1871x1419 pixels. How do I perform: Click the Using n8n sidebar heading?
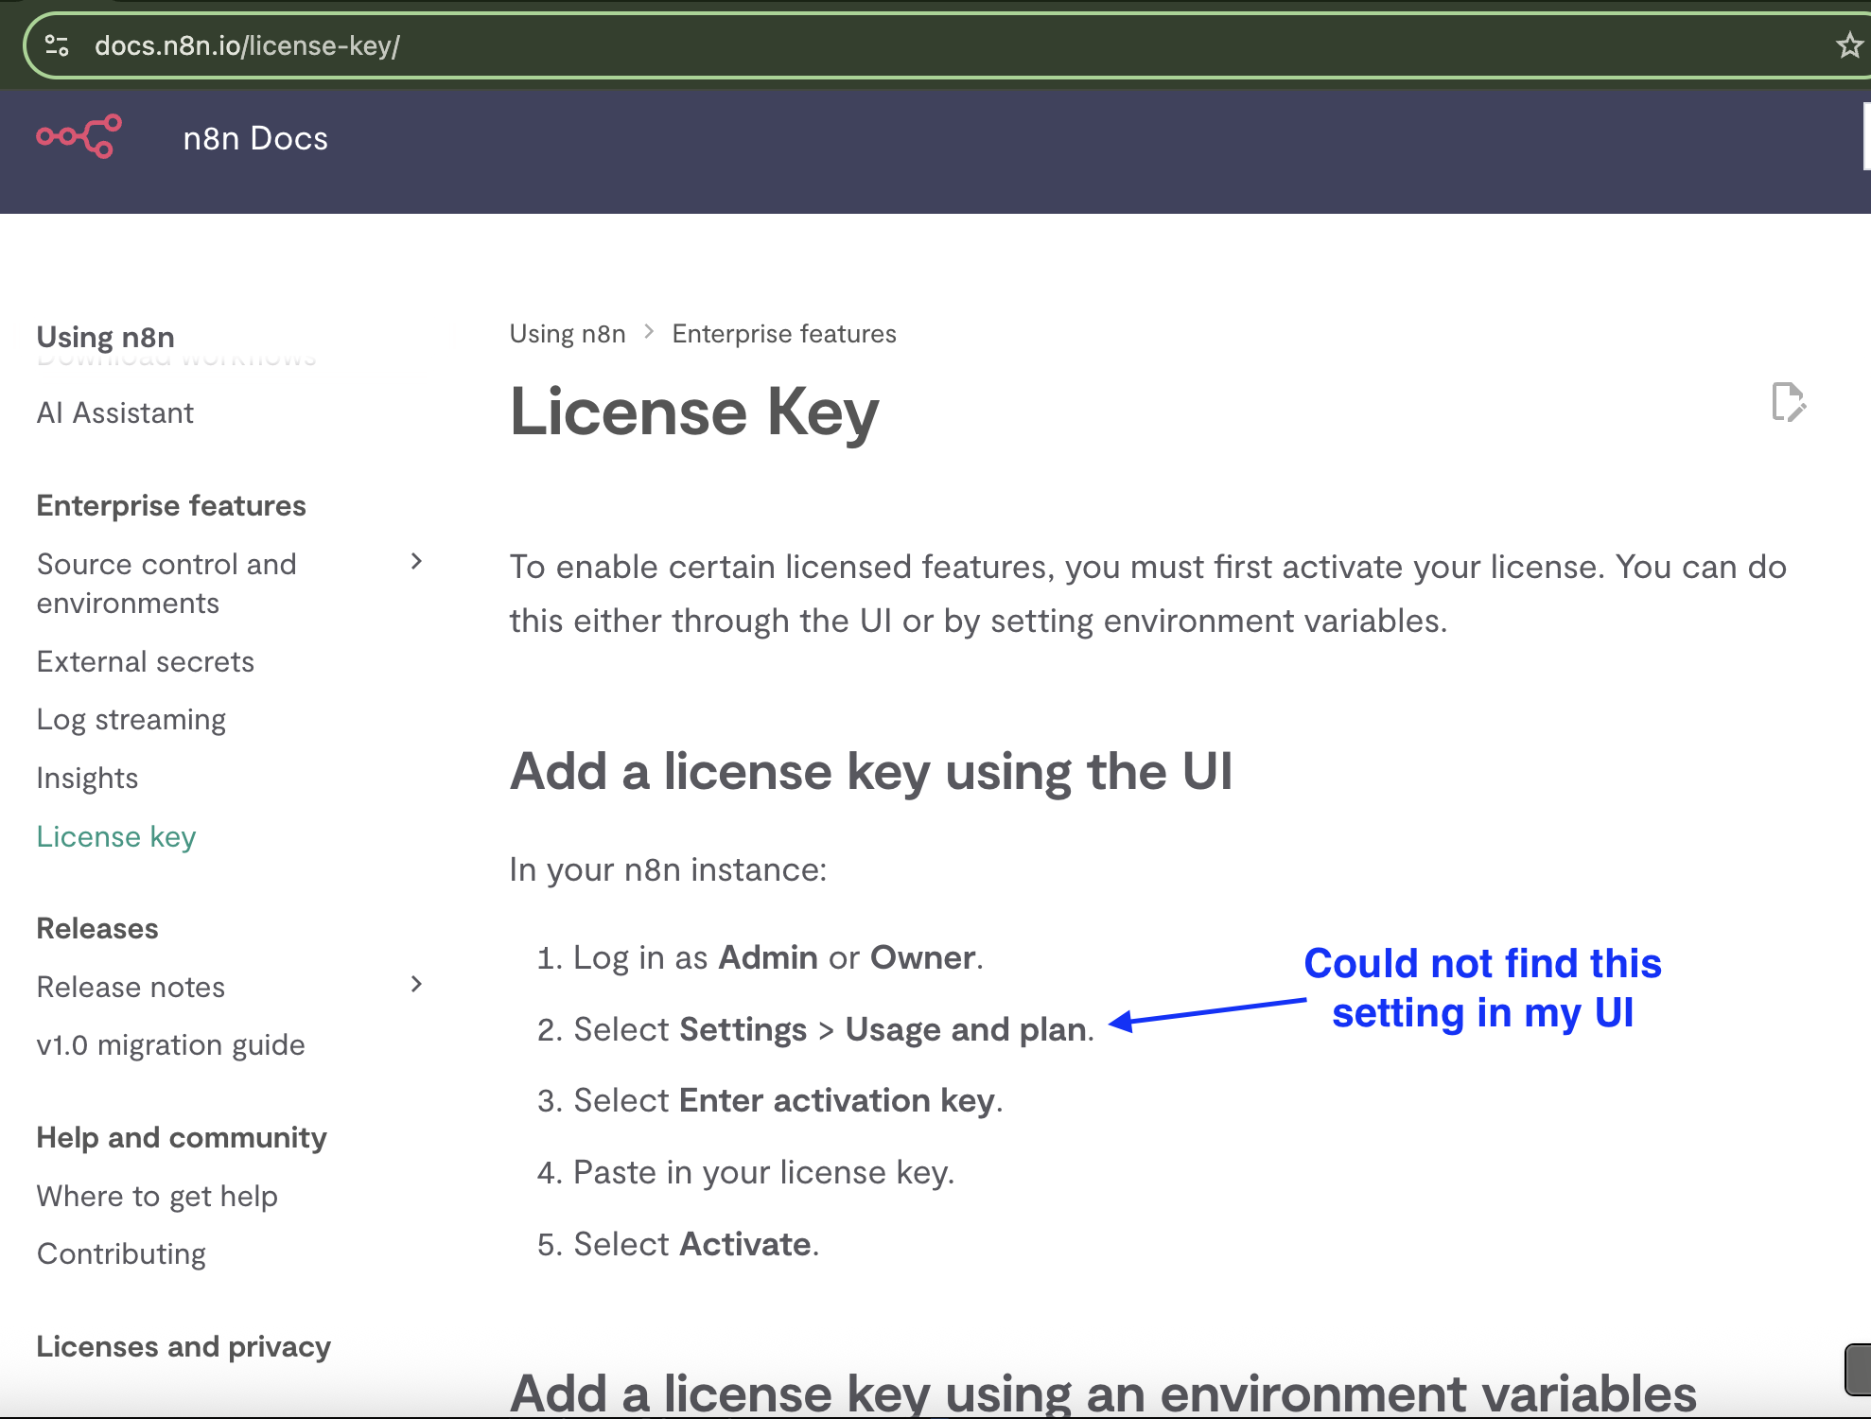pos(106,337)
